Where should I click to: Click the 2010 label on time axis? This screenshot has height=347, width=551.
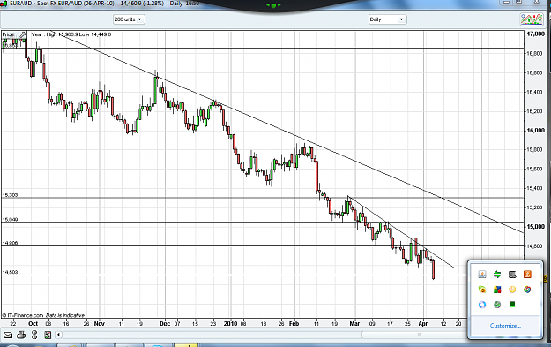(230, 324)
